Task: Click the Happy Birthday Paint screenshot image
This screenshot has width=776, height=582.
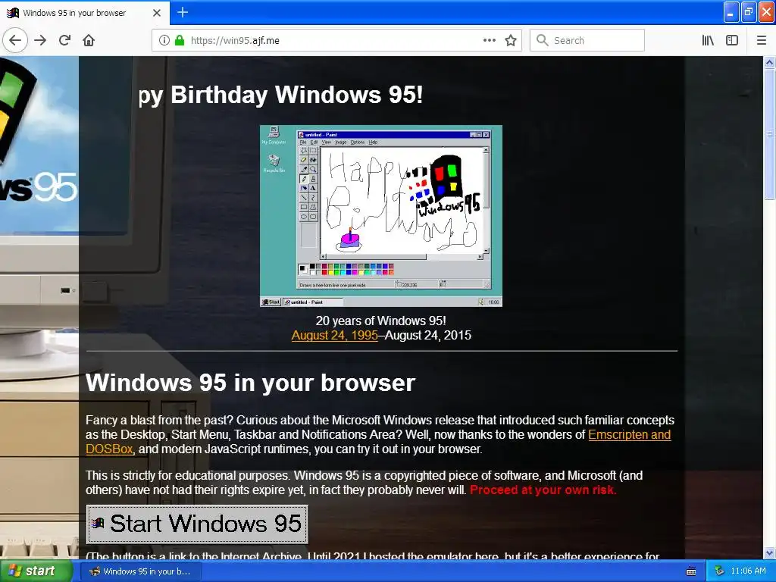Action: [x=381, y=216]
